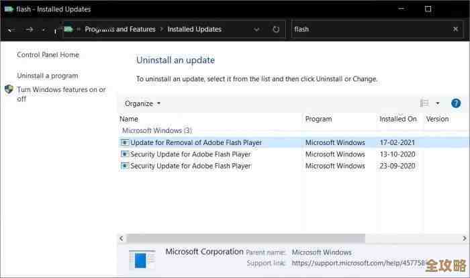This screenshot has width=470, height=278.
Task: Click icon of 23-09-2020 Security Update row
Action: [x=125, y=166]
